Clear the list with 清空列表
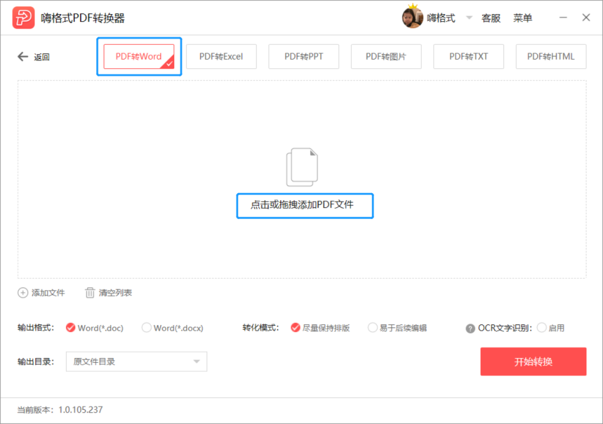Screen dimensions: 603x424 click(x=108, y=293)
